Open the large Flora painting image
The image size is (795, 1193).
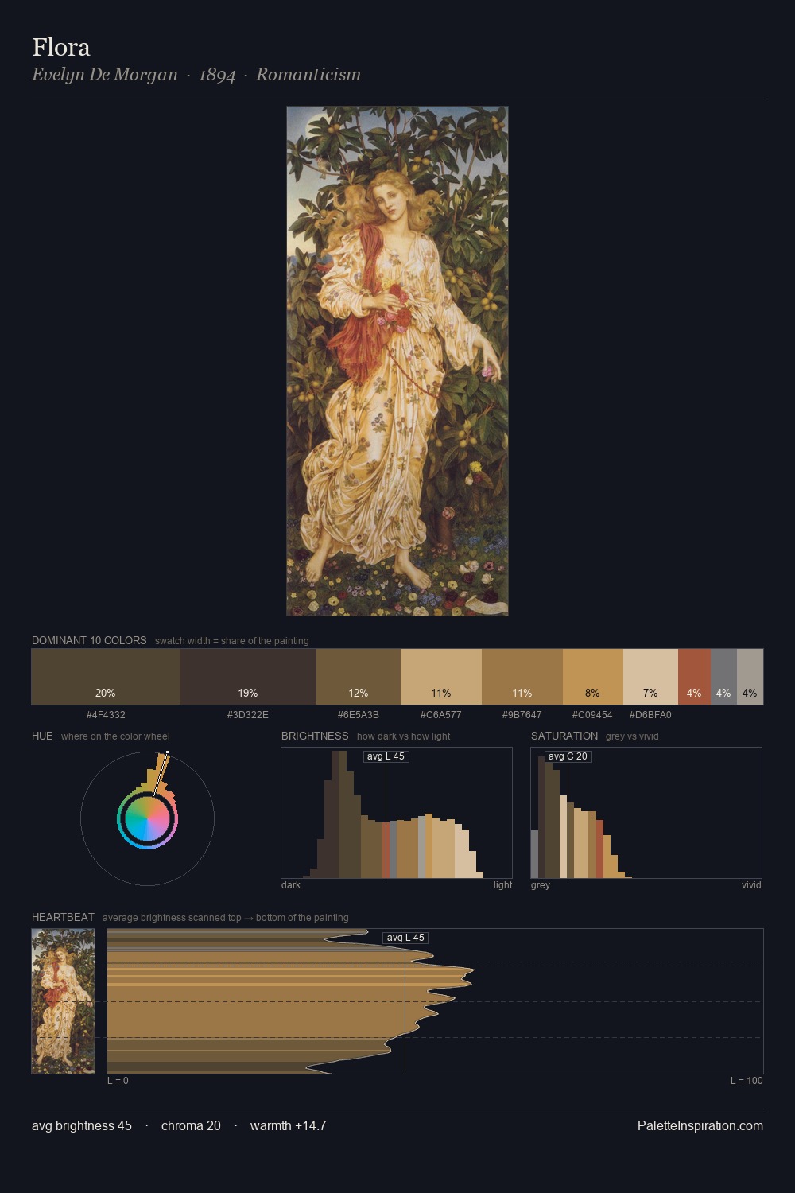coord(397,361)
